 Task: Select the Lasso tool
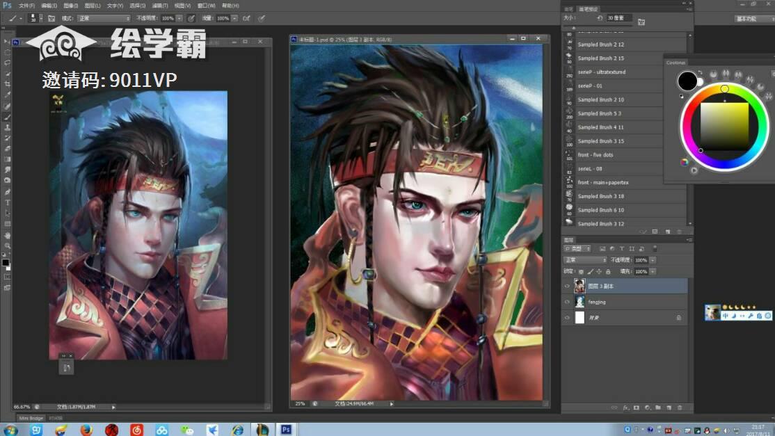coord(7,63)
